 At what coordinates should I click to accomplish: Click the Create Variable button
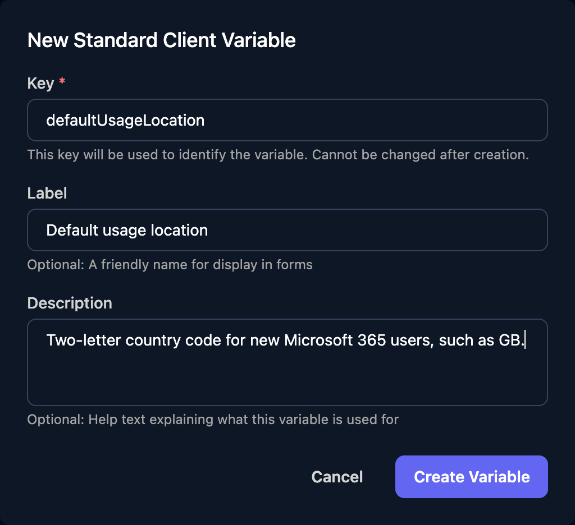pos(471,477)
